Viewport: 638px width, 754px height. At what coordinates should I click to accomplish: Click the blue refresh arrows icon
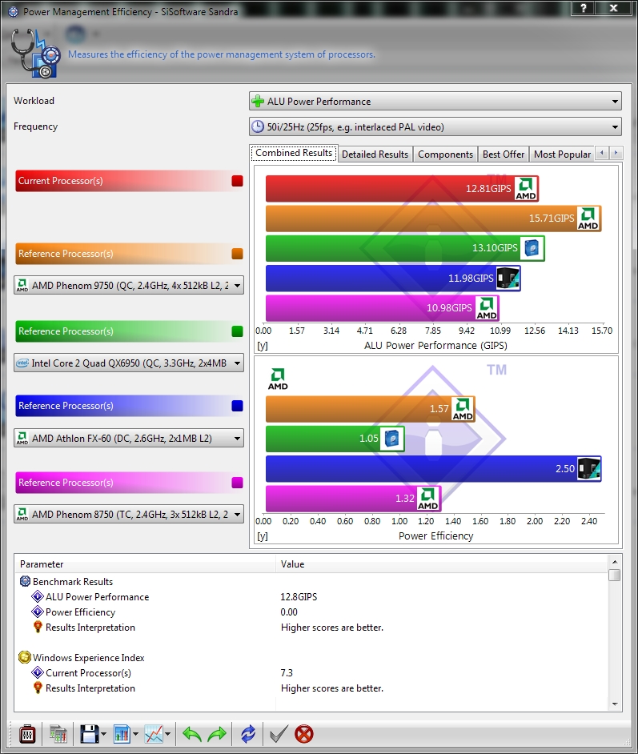click(248, 734)
